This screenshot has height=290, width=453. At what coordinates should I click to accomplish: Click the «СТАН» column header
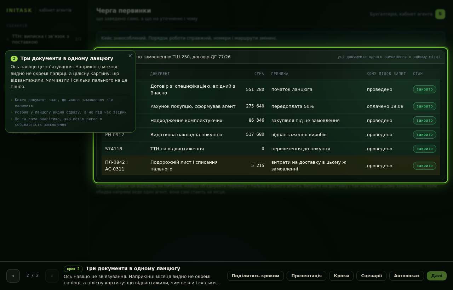point(418,74)
